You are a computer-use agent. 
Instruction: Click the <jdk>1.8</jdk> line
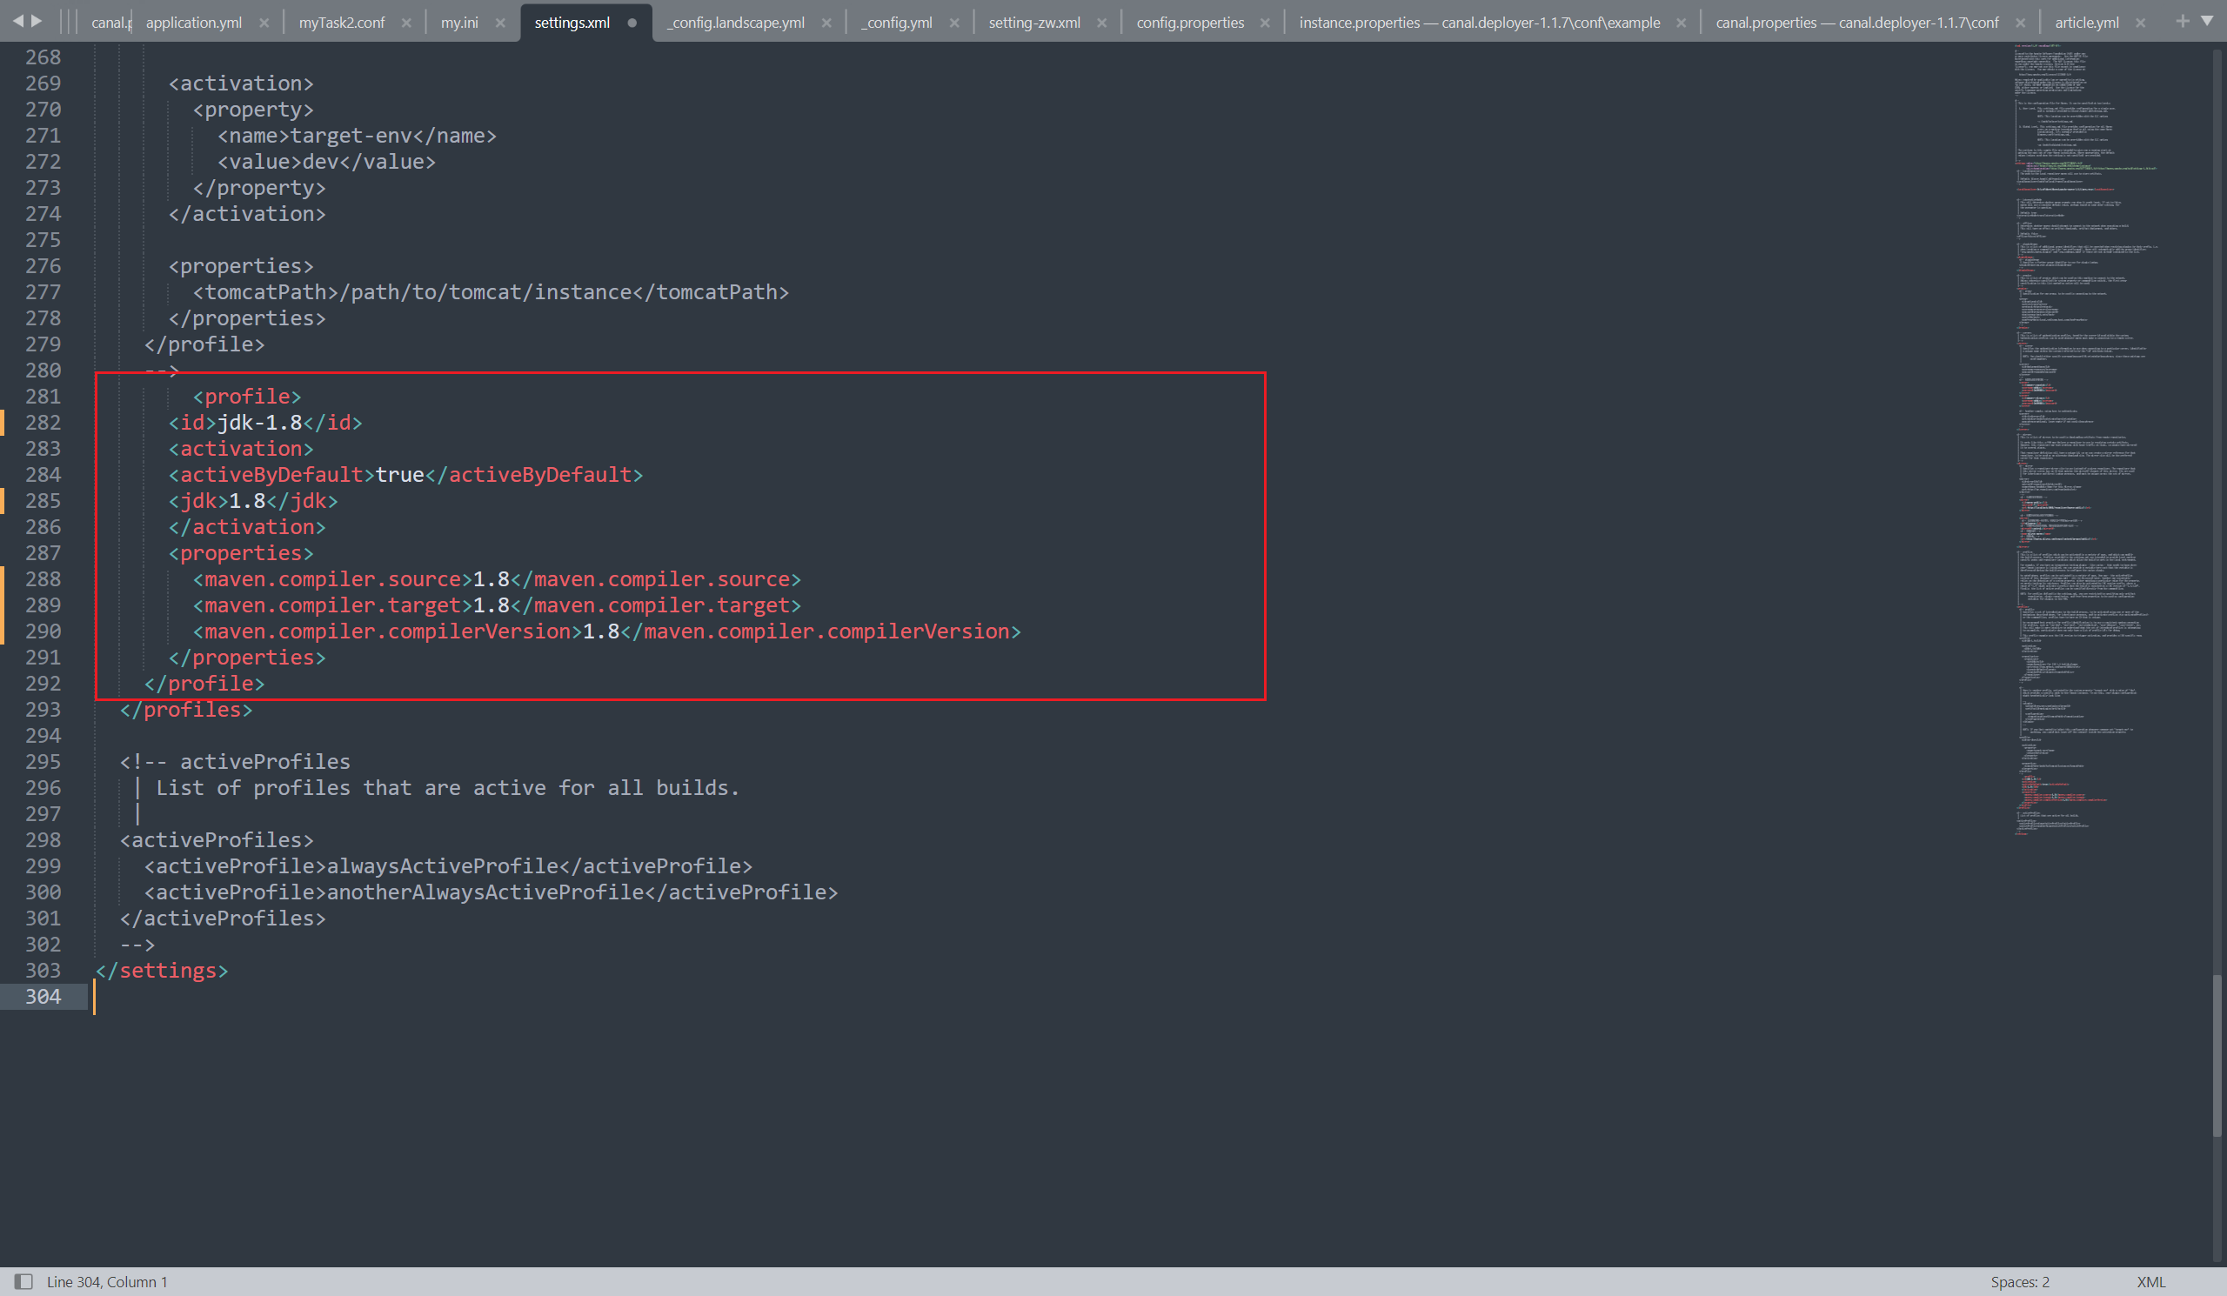253,501
